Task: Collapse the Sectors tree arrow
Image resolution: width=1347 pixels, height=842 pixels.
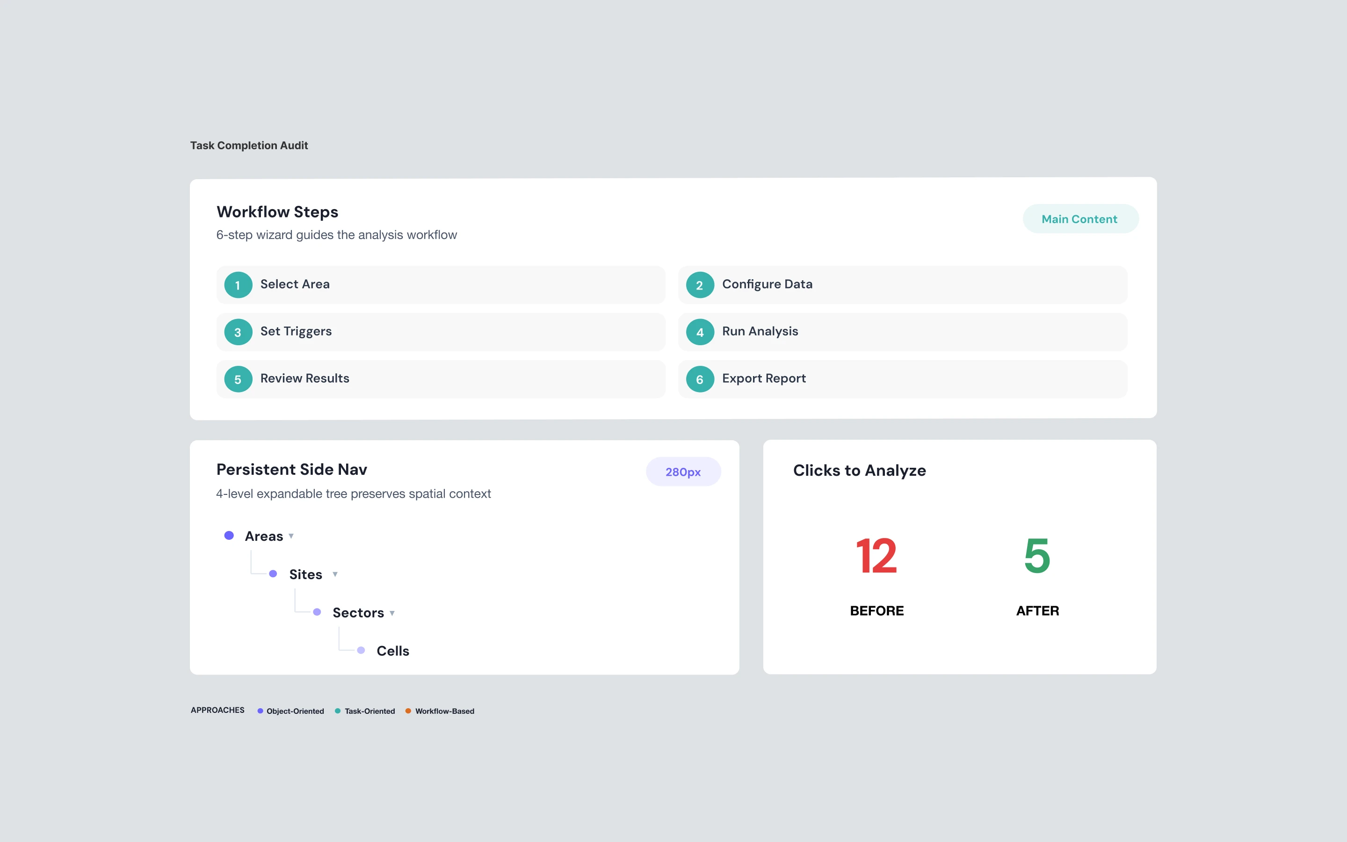Action: 392,613
